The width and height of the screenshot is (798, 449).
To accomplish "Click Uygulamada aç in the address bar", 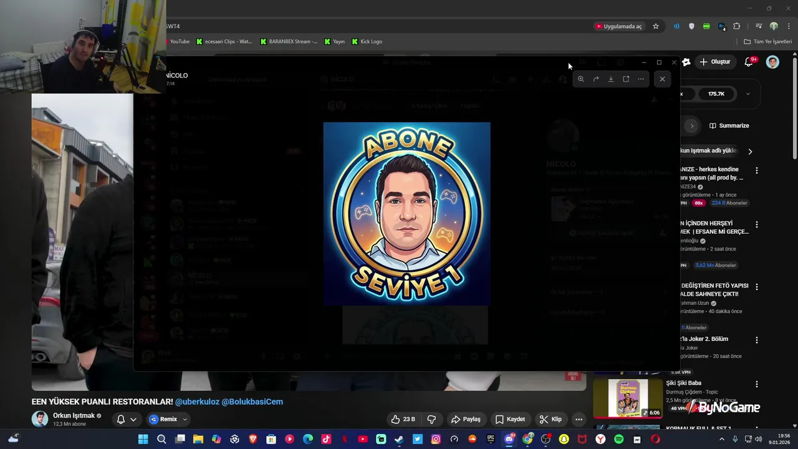I will [x=618, y=26].
